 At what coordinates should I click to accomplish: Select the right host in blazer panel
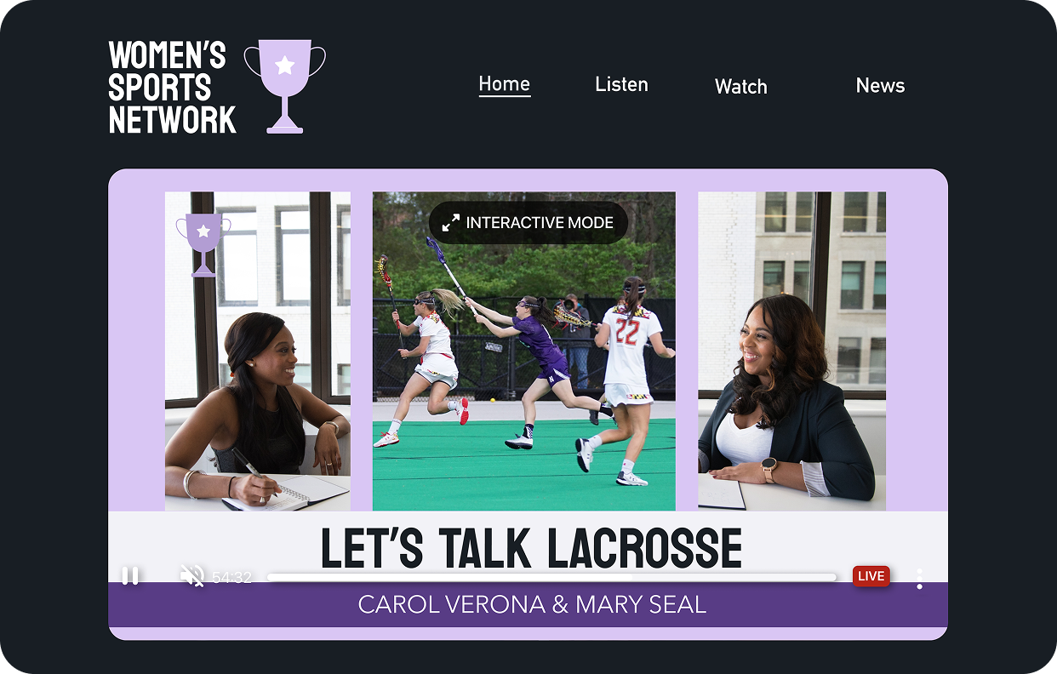(x=792, y=351)
